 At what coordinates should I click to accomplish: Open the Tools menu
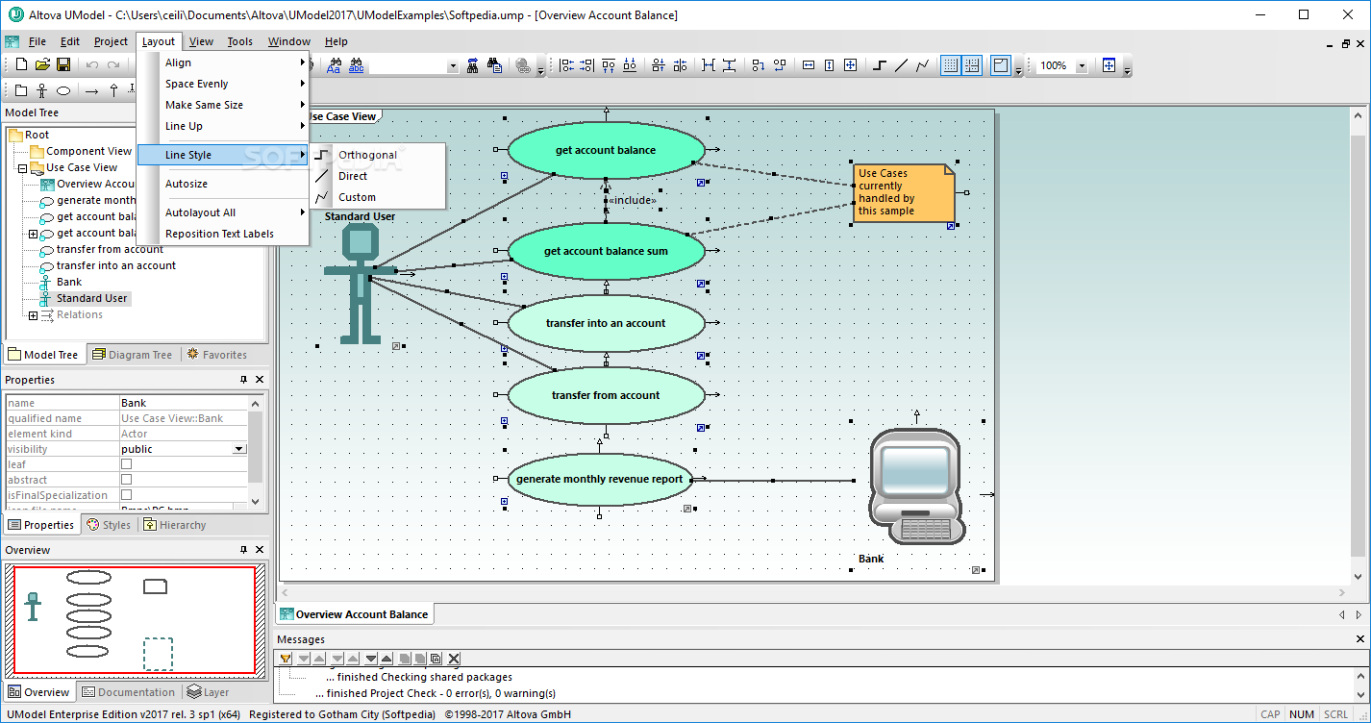[x=239, y=41]
